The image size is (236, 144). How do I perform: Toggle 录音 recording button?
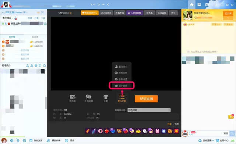click(x=70, y=141)
